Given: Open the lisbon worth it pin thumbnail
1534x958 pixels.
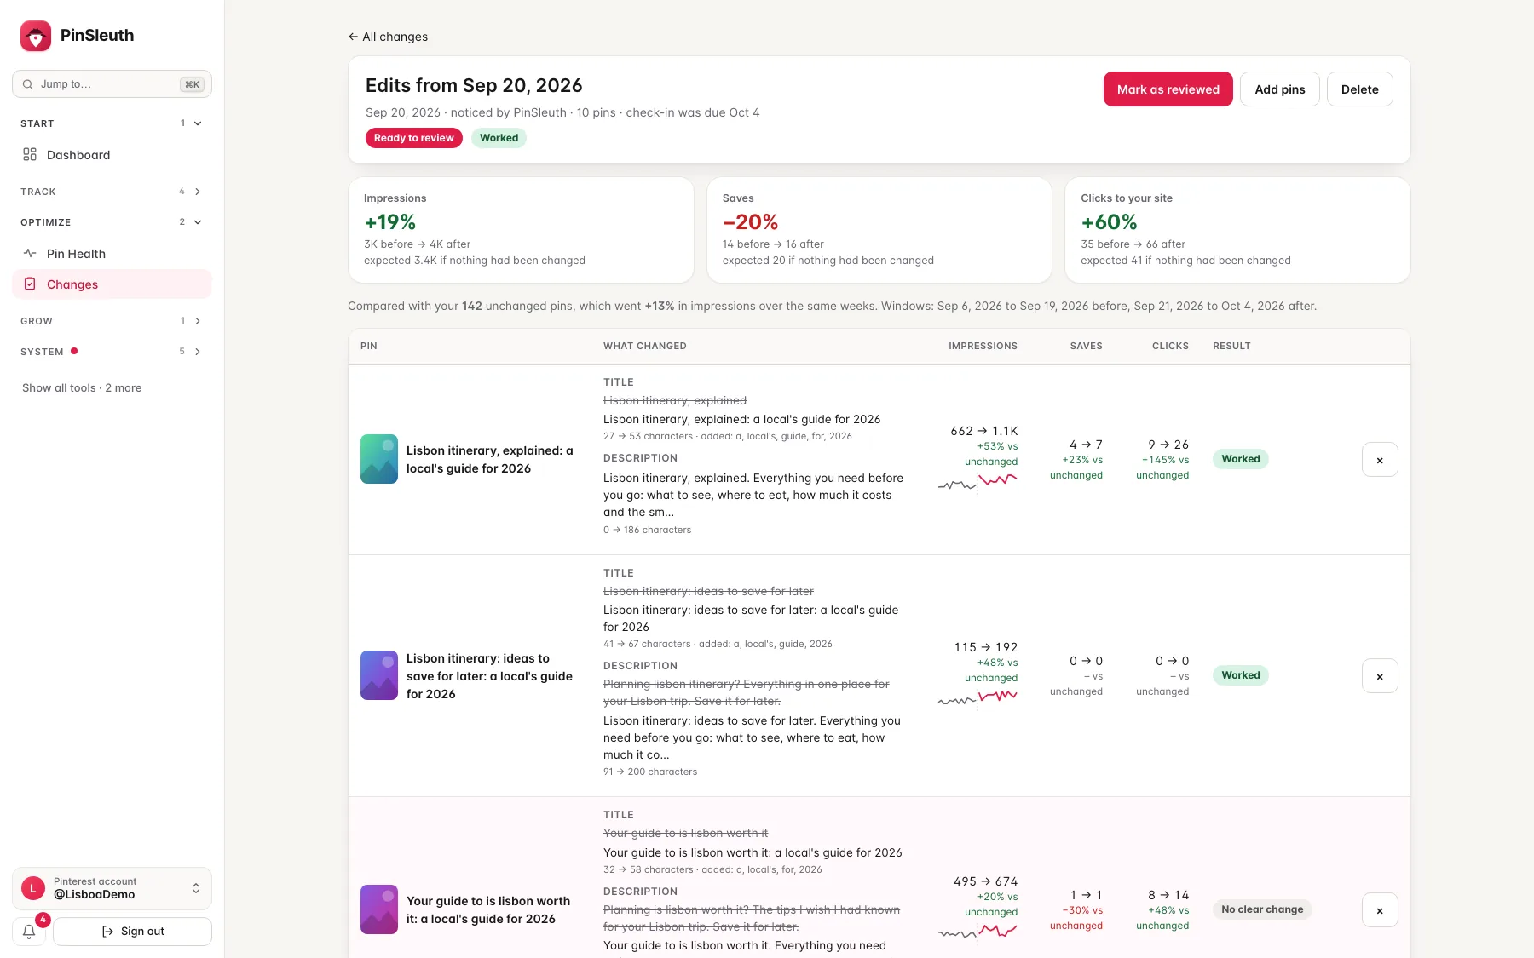Looking at the screenshot, I should coord(379,909).
